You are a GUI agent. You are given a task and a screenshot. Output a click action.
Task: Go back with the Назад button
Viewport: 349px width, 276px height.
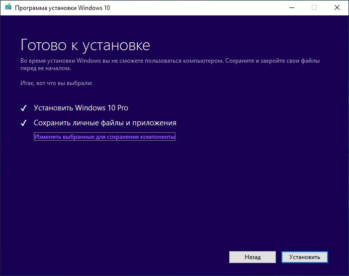(253, 257)
